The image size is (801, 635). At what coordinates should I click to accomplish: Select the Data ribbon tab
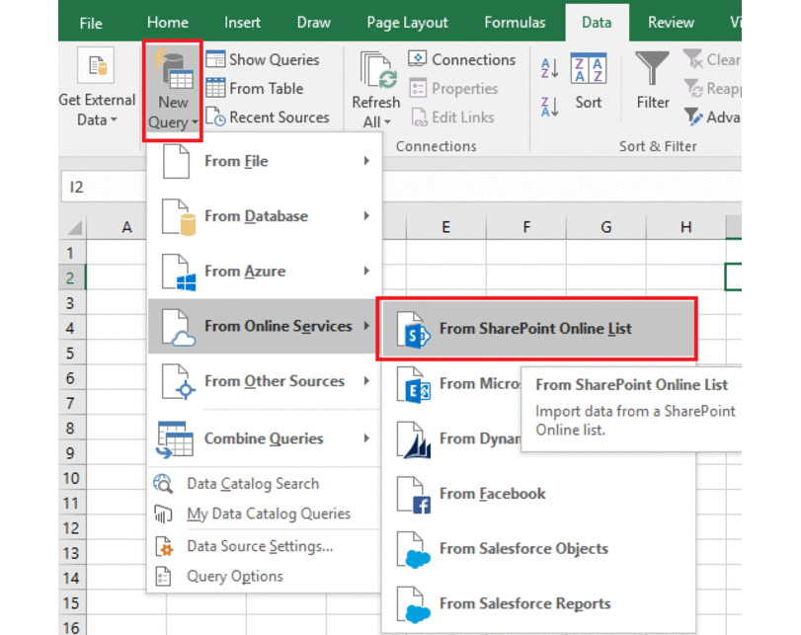[597, 23]
